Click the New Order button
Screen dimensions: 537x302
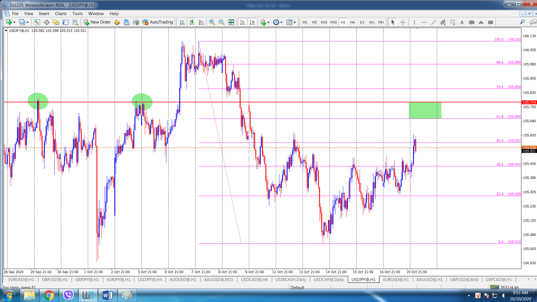pos(97,22)
